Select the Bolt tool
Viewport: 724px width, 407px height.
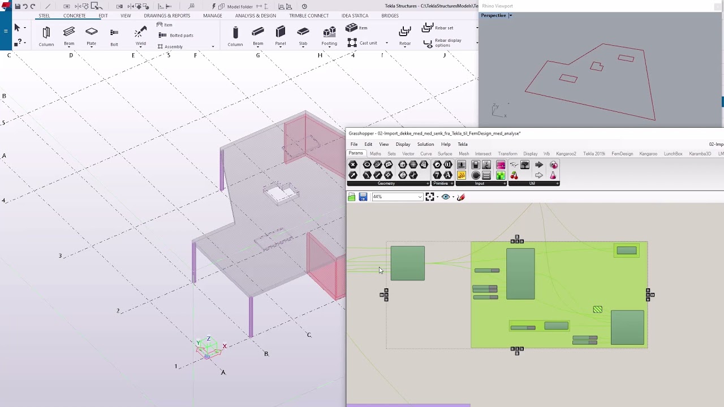click(114, 36)
